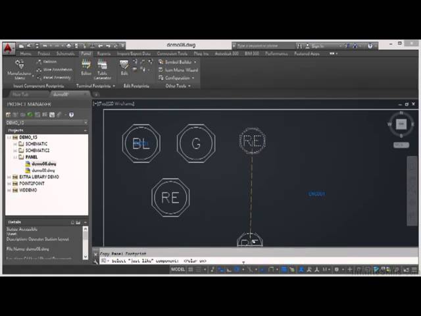Toggle grid display in status bar
This screenshot has width=421, height=316.
[191, 269]
